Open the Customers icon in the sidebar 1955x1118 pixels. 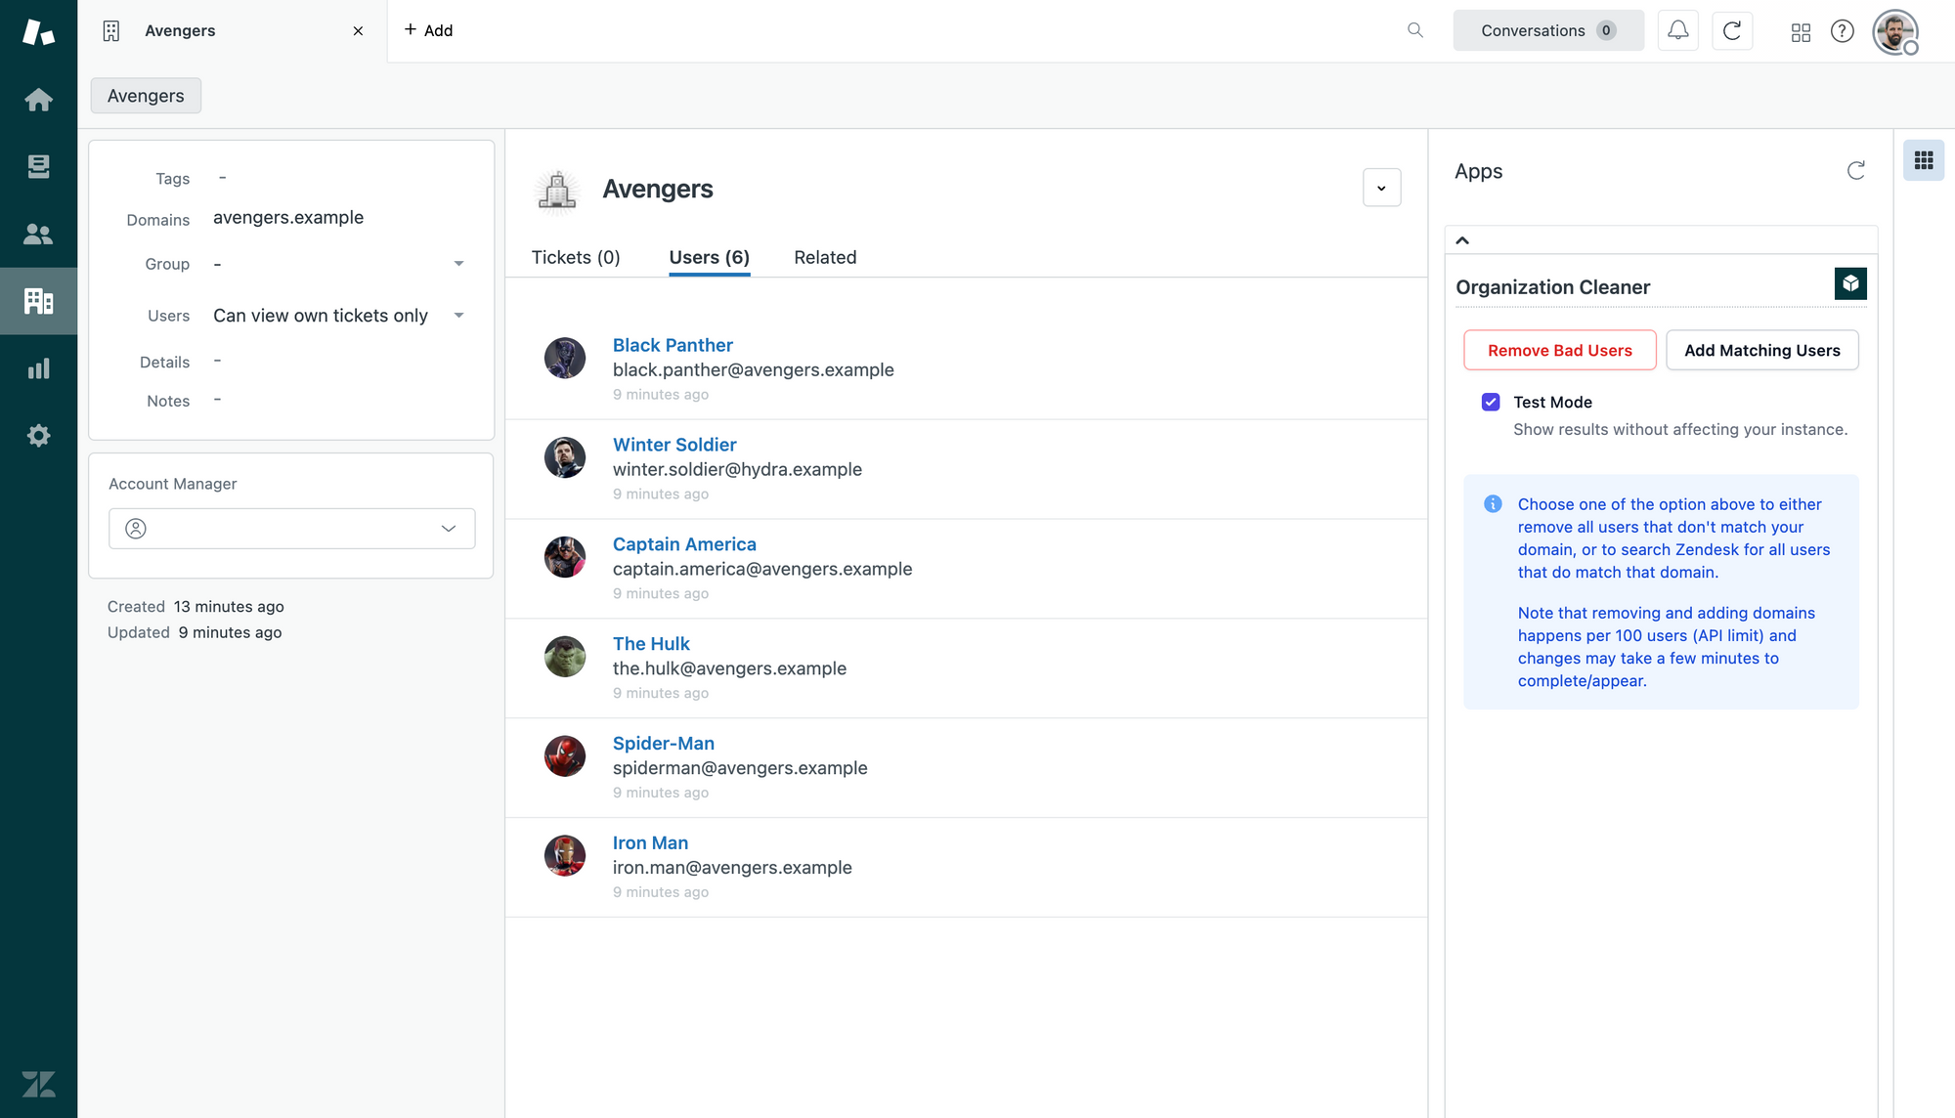click(38, 235)
